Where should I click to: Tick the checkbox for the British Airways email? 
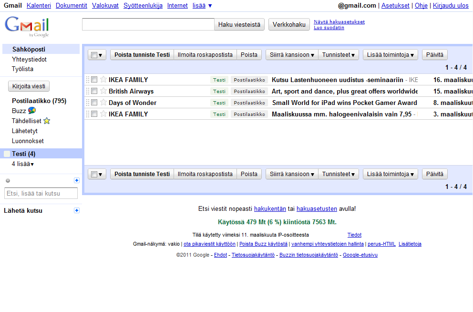click(94, 91)
